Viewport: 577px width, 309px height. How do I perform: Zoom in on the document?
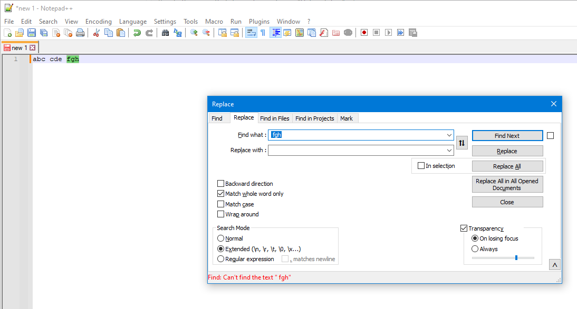tap(193, 32)
